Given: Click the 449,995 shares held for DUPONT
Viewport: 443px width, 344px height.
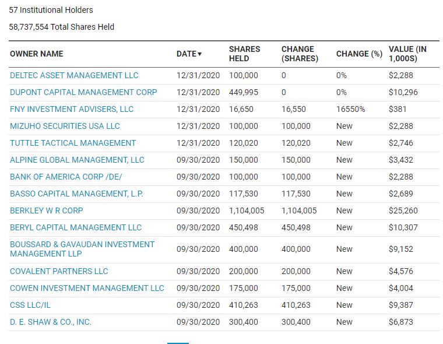Looking at the screenshot, I should [243, 93].
